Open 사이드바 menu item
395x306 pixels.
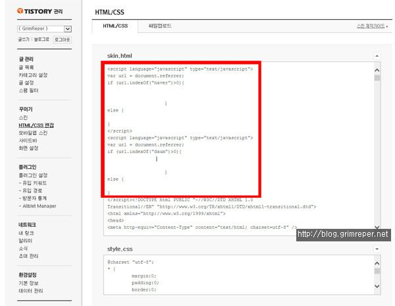[28, 140]
